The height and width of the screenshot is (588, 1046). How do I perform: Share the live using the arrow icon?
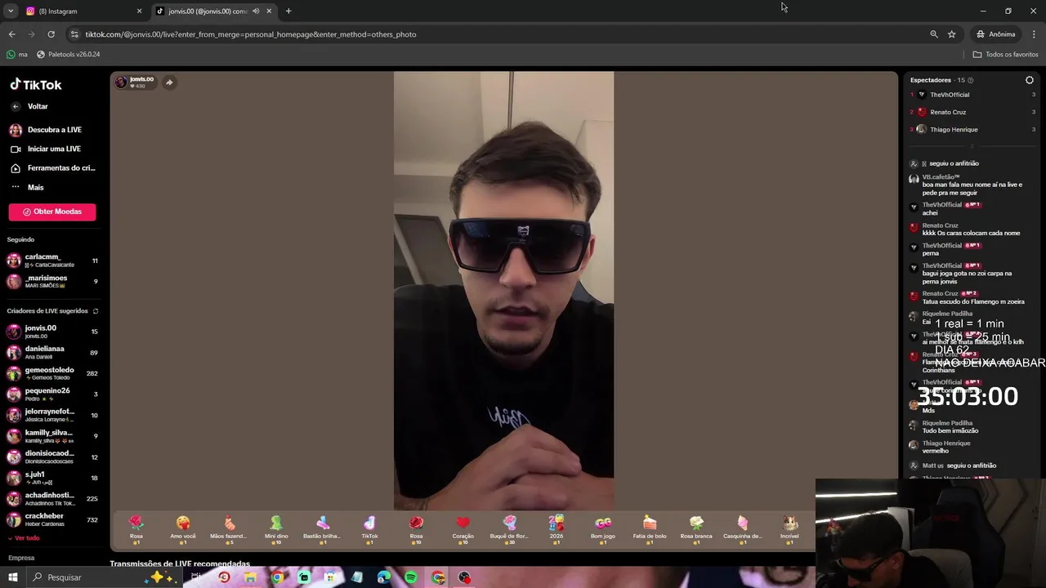169,82
